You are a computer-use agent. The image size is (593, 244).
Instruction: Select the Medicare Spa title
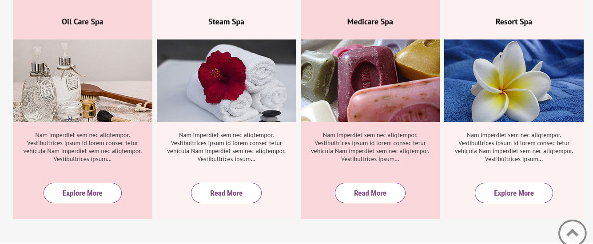tap(370, 22)
